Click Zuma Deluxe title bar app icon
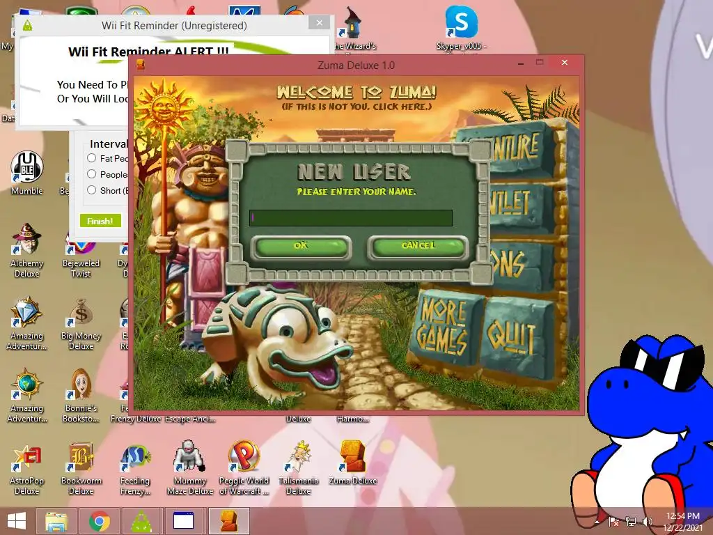 [141, 65]
